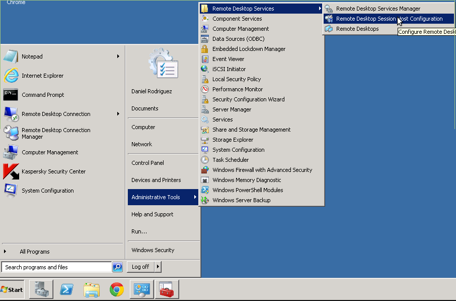The width and height of the screenshot is (456, 301).
Task: Open Server Manager taskbar icon
Action: [41, 289]
